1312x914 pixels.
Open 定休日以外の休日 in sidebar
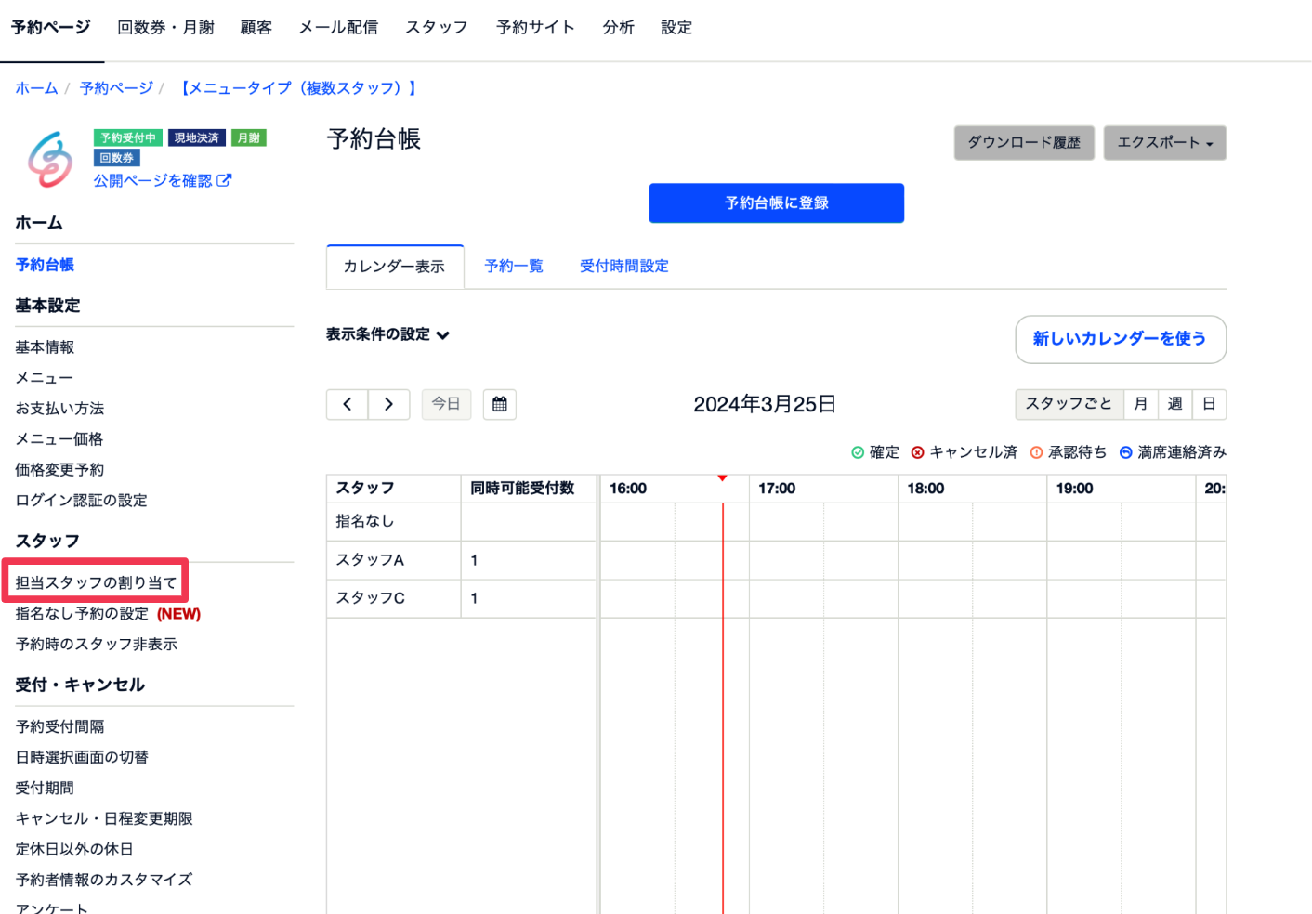pos(74,850)
